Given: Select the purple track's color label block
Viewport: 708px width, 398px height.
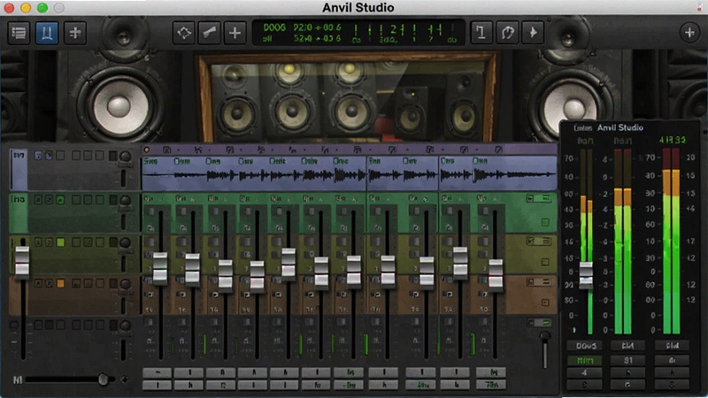Looking at the screenshot, I should 19,170.
